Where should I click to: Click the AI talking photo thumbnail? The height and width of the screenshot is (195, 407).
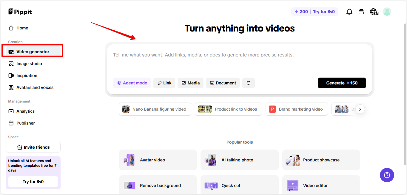tap(211, 160)
